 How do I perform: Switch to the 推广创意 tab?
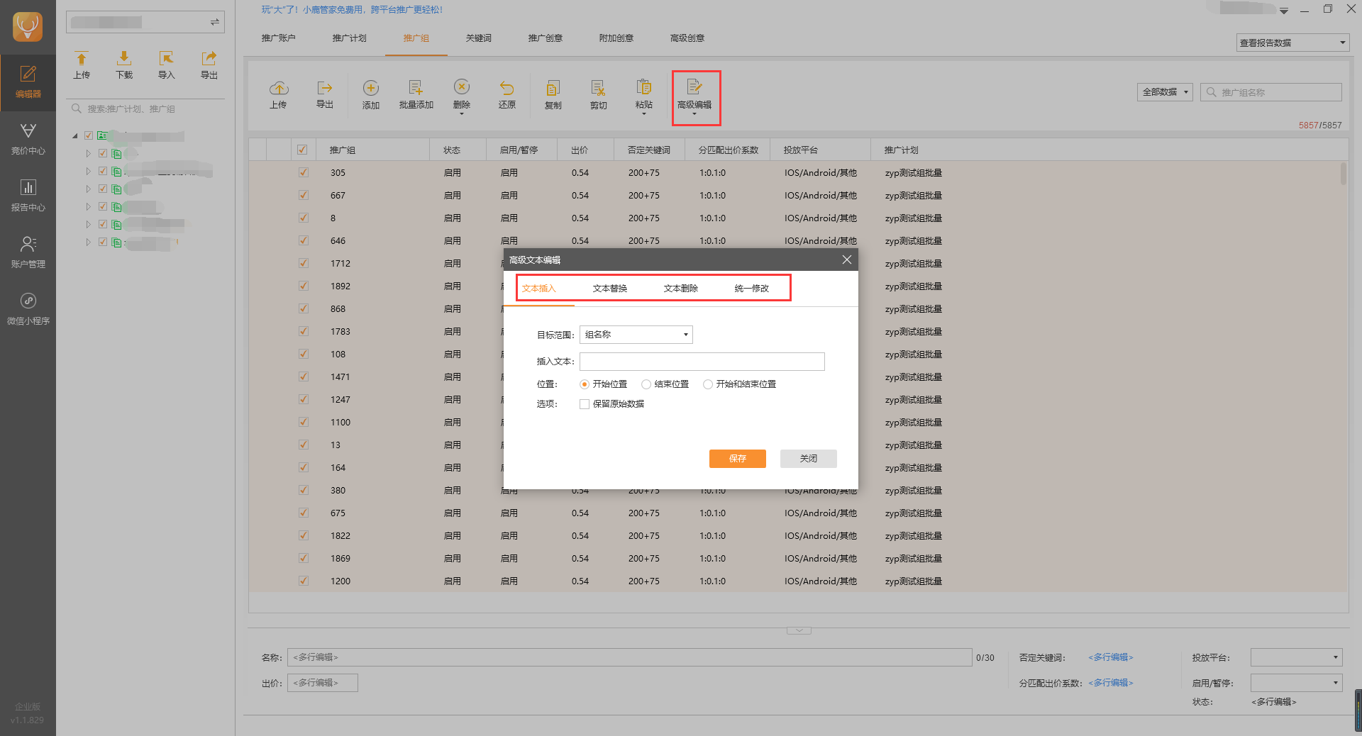point(546,38)
